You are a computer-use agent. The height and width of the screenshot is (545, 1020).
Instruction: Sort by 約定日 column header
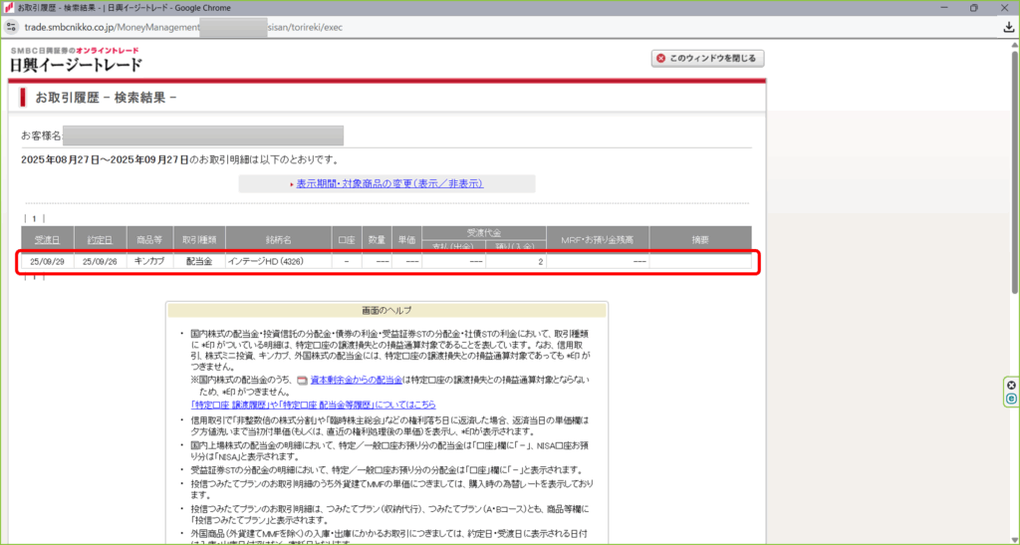100,240
